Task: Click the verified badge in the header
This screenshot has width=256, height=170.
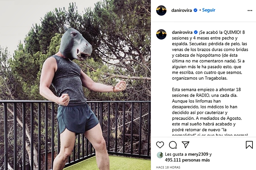Action: 195,10
